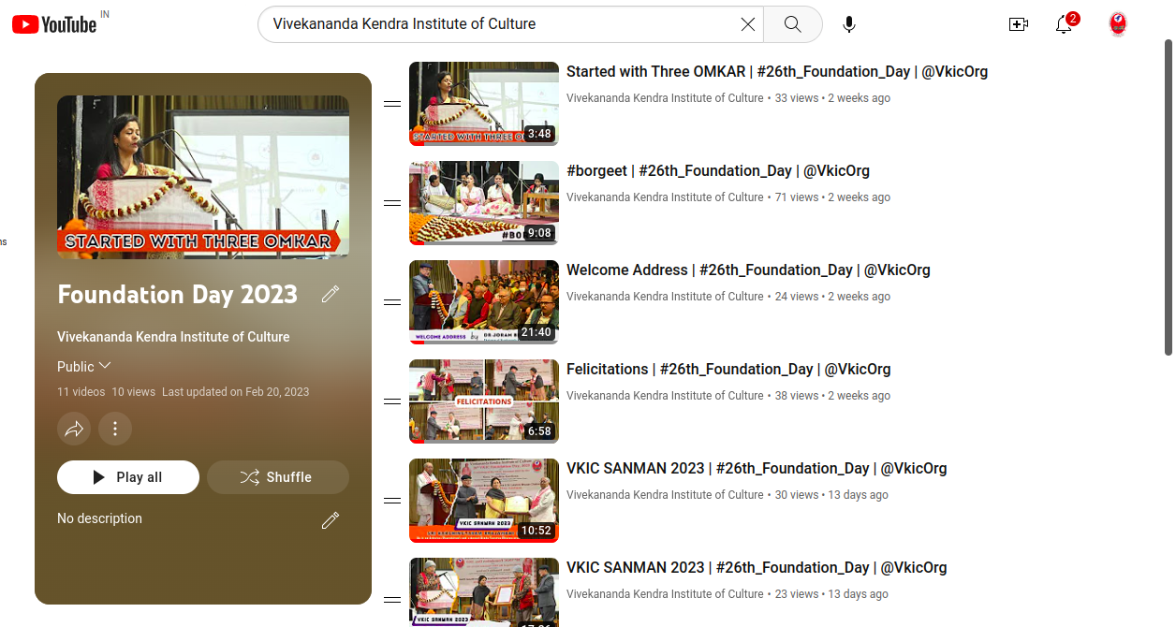
Task: Open the 10:52 VKIC SANMAN 2023 thumbnail
Action: click(484, 501)
